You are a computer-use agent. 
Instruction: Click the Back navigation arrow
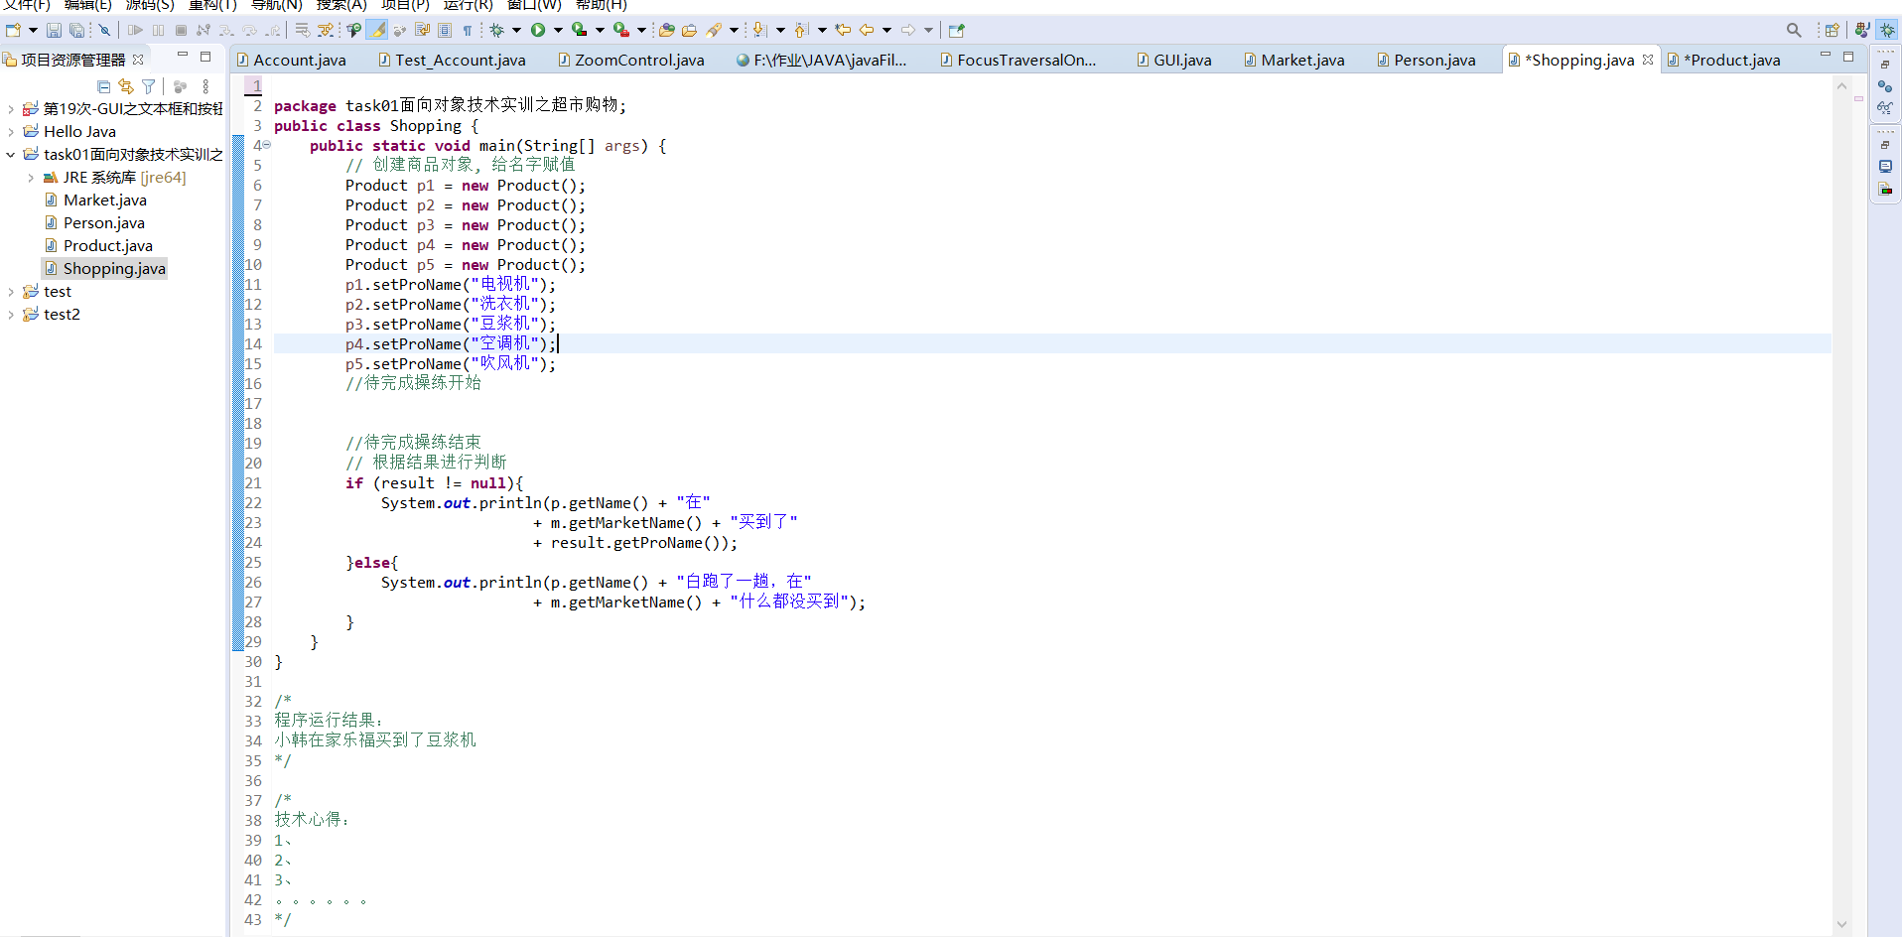click(x=867, y=30)
